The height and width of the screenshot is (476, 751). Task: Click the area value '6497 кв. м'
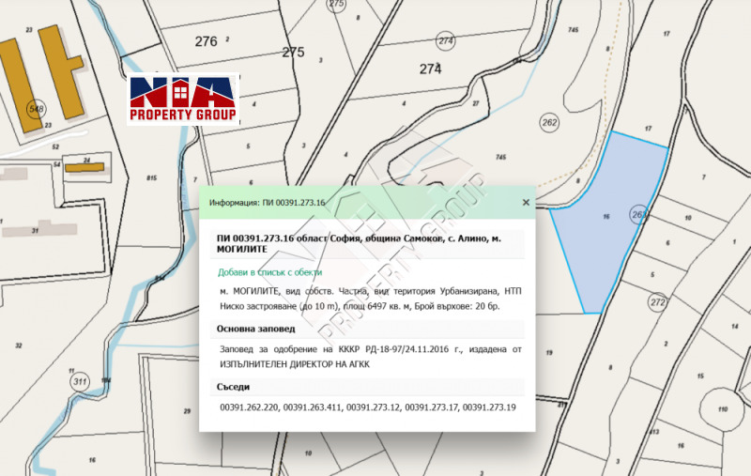point(390,306)
